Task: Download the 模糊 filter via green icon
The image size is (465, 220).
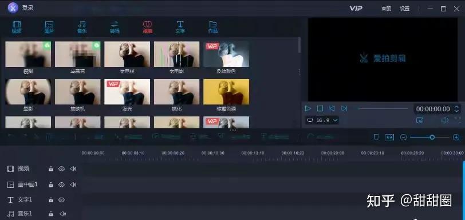Action: 47,45
